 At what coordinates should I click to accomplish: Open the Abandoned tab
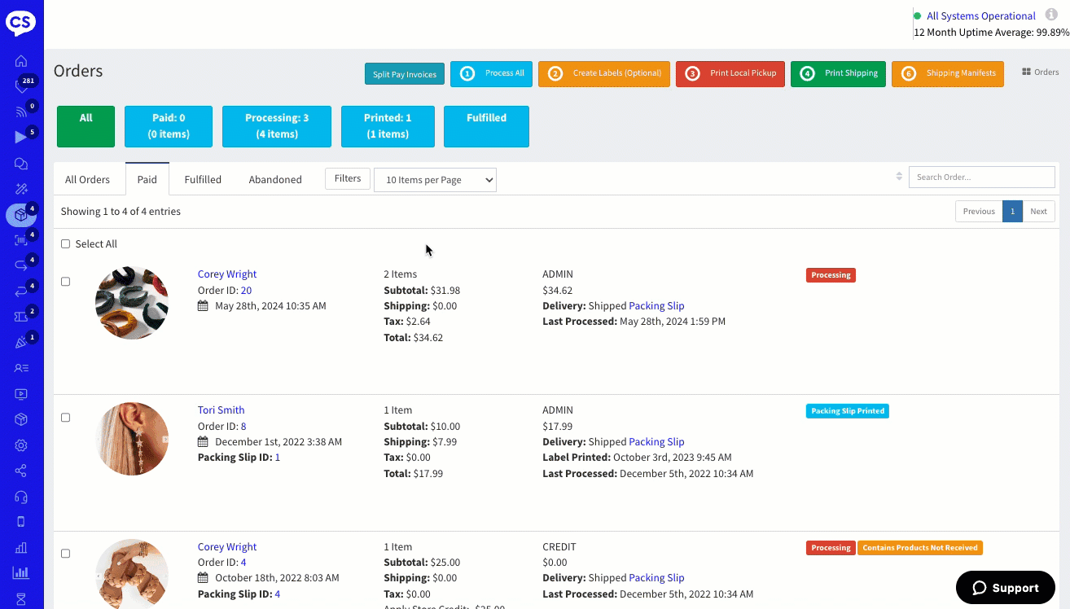275,180
